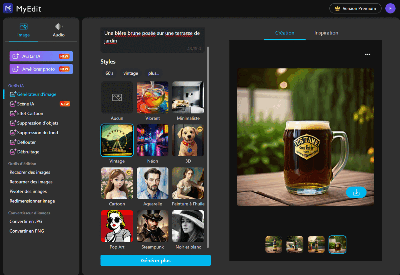Click the premium crown on 3D style
The height and width of the screenshot is (275, 400).
click(x=200, y=129)
